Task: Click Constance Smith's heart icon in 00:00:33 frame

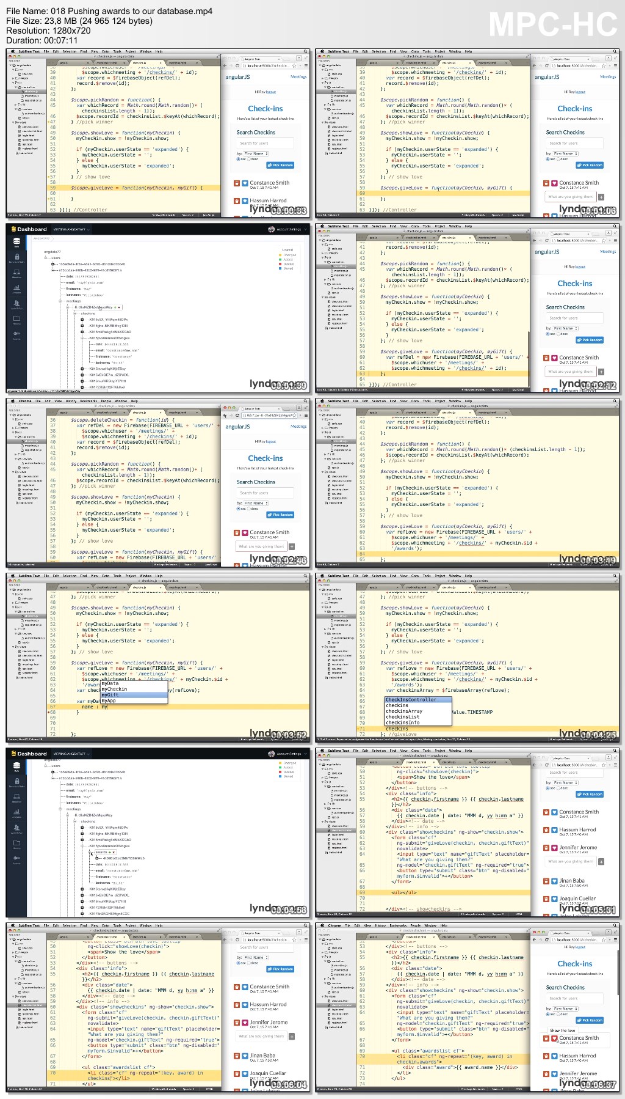Action: click(245, 183)
